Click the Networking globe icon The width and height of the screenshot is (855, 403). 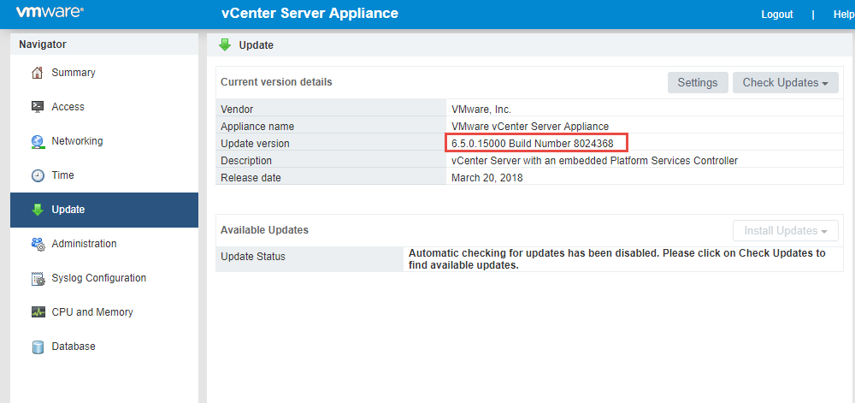37,141
